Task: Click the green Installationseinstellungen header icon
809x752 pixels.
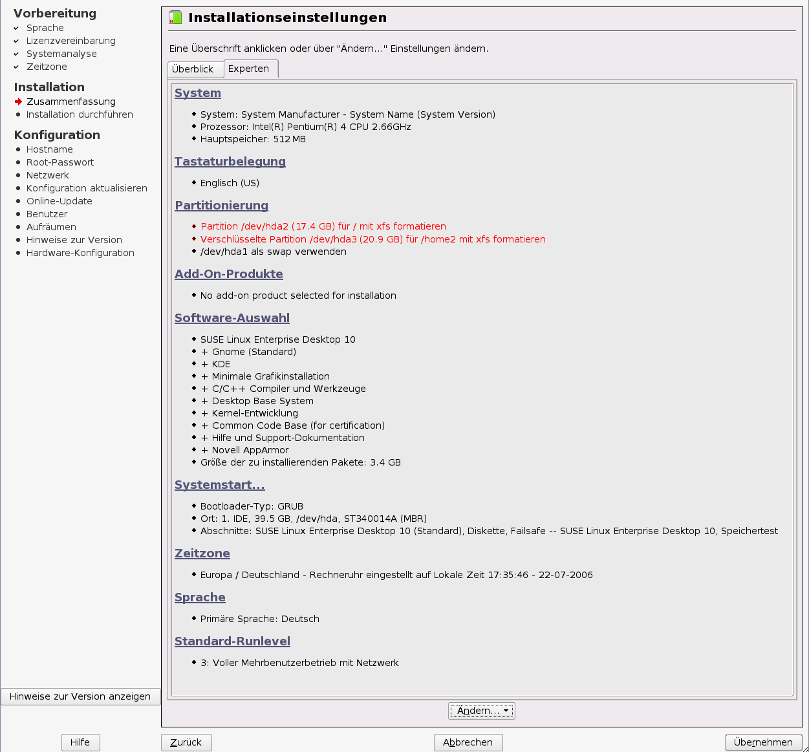Action: [x=175, y=17]
